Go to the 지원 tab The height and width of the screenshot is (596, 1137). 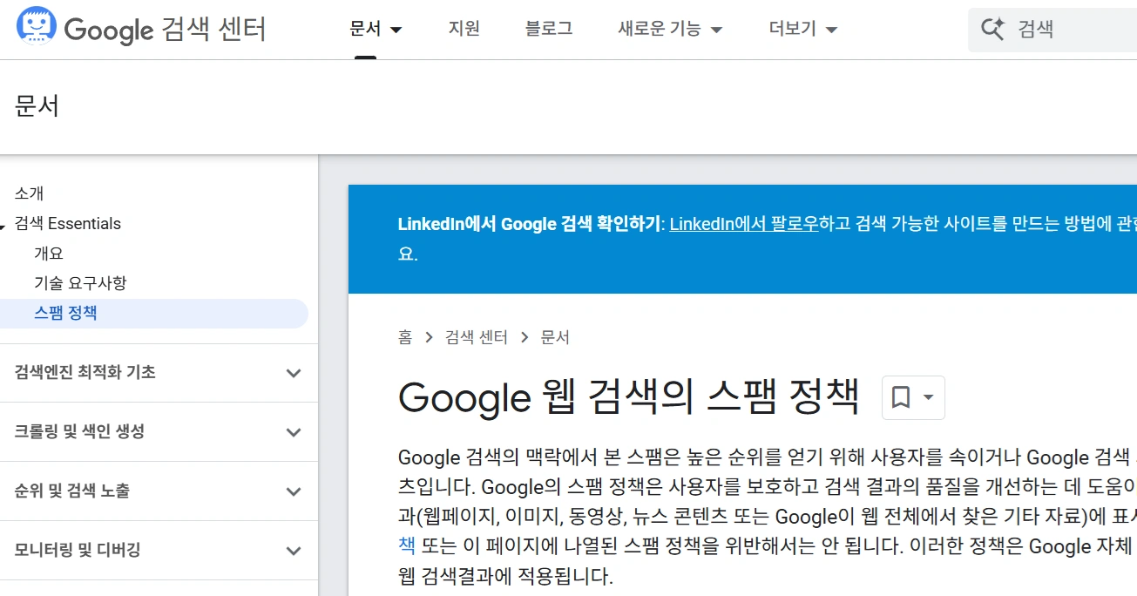click(464, 29)
